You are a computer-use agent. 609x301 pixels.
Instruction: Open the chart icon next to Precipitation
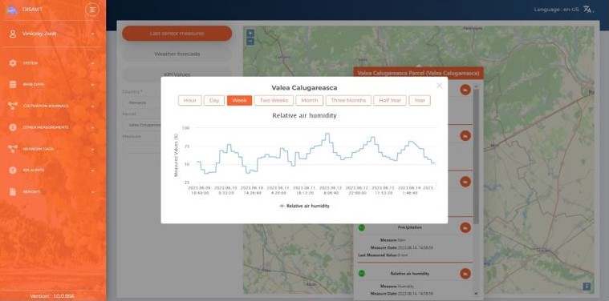coord(465,228)
